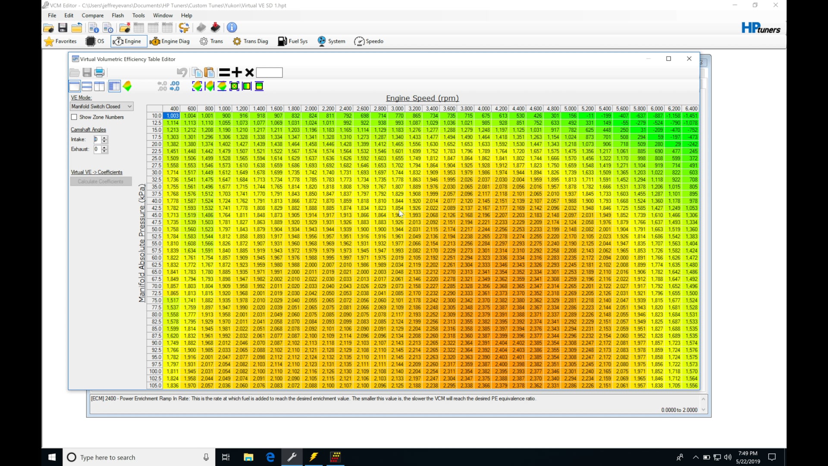Click Virtual VE -> Coefficients button
Screen dimensions: 828x466
point(96,171)
